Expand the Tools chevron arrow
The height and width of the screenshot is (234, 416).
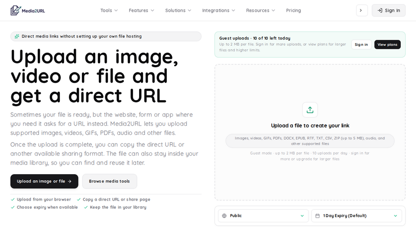[116, 10]
